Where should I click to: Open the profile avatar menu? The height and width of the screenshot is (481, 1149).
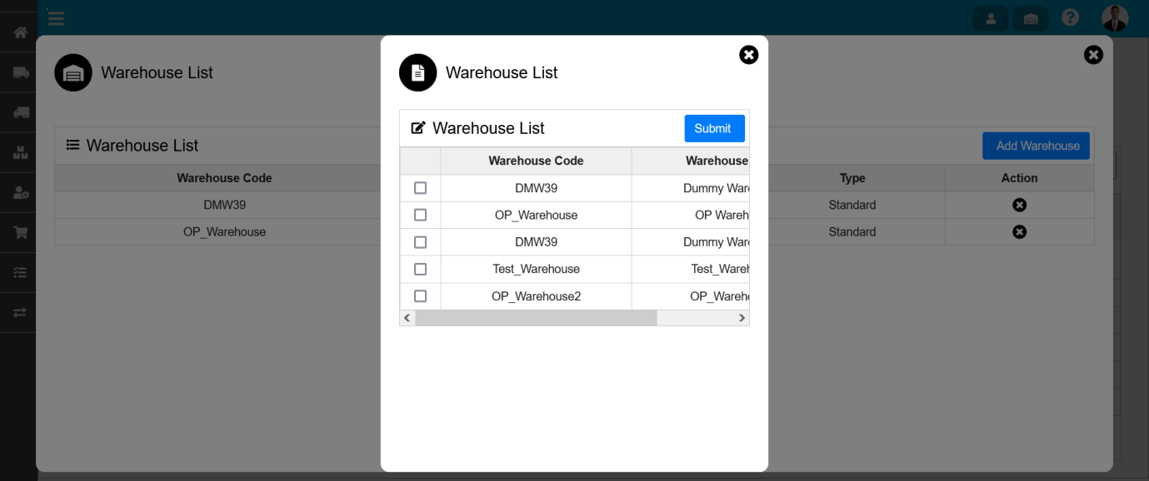click(x=1114, y=17)
